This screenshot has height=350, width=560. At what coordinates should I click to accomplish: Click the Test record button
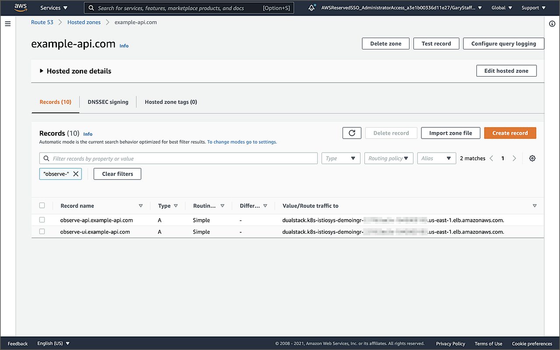tap(436, 44)
